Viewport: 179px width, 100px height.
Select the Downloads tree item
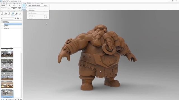5,21
